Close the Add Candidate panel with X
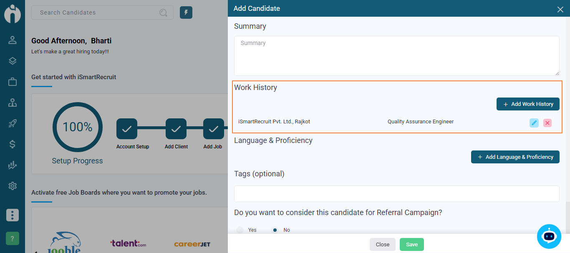This screenshot has height=253, width=570. coord(560,9)
